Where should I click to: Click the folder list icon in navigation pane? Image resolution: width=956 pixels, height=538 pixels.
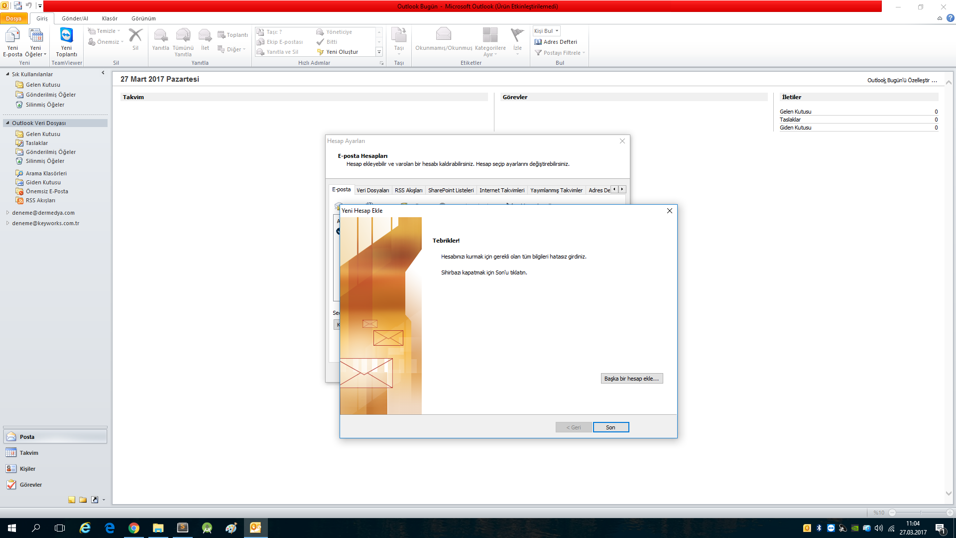[83, 500]
